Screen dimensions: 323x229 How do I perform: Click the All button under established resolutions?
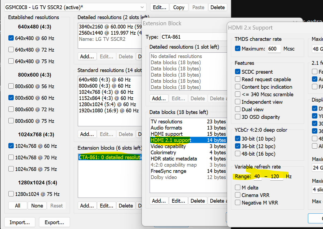(x=18, y=206)
